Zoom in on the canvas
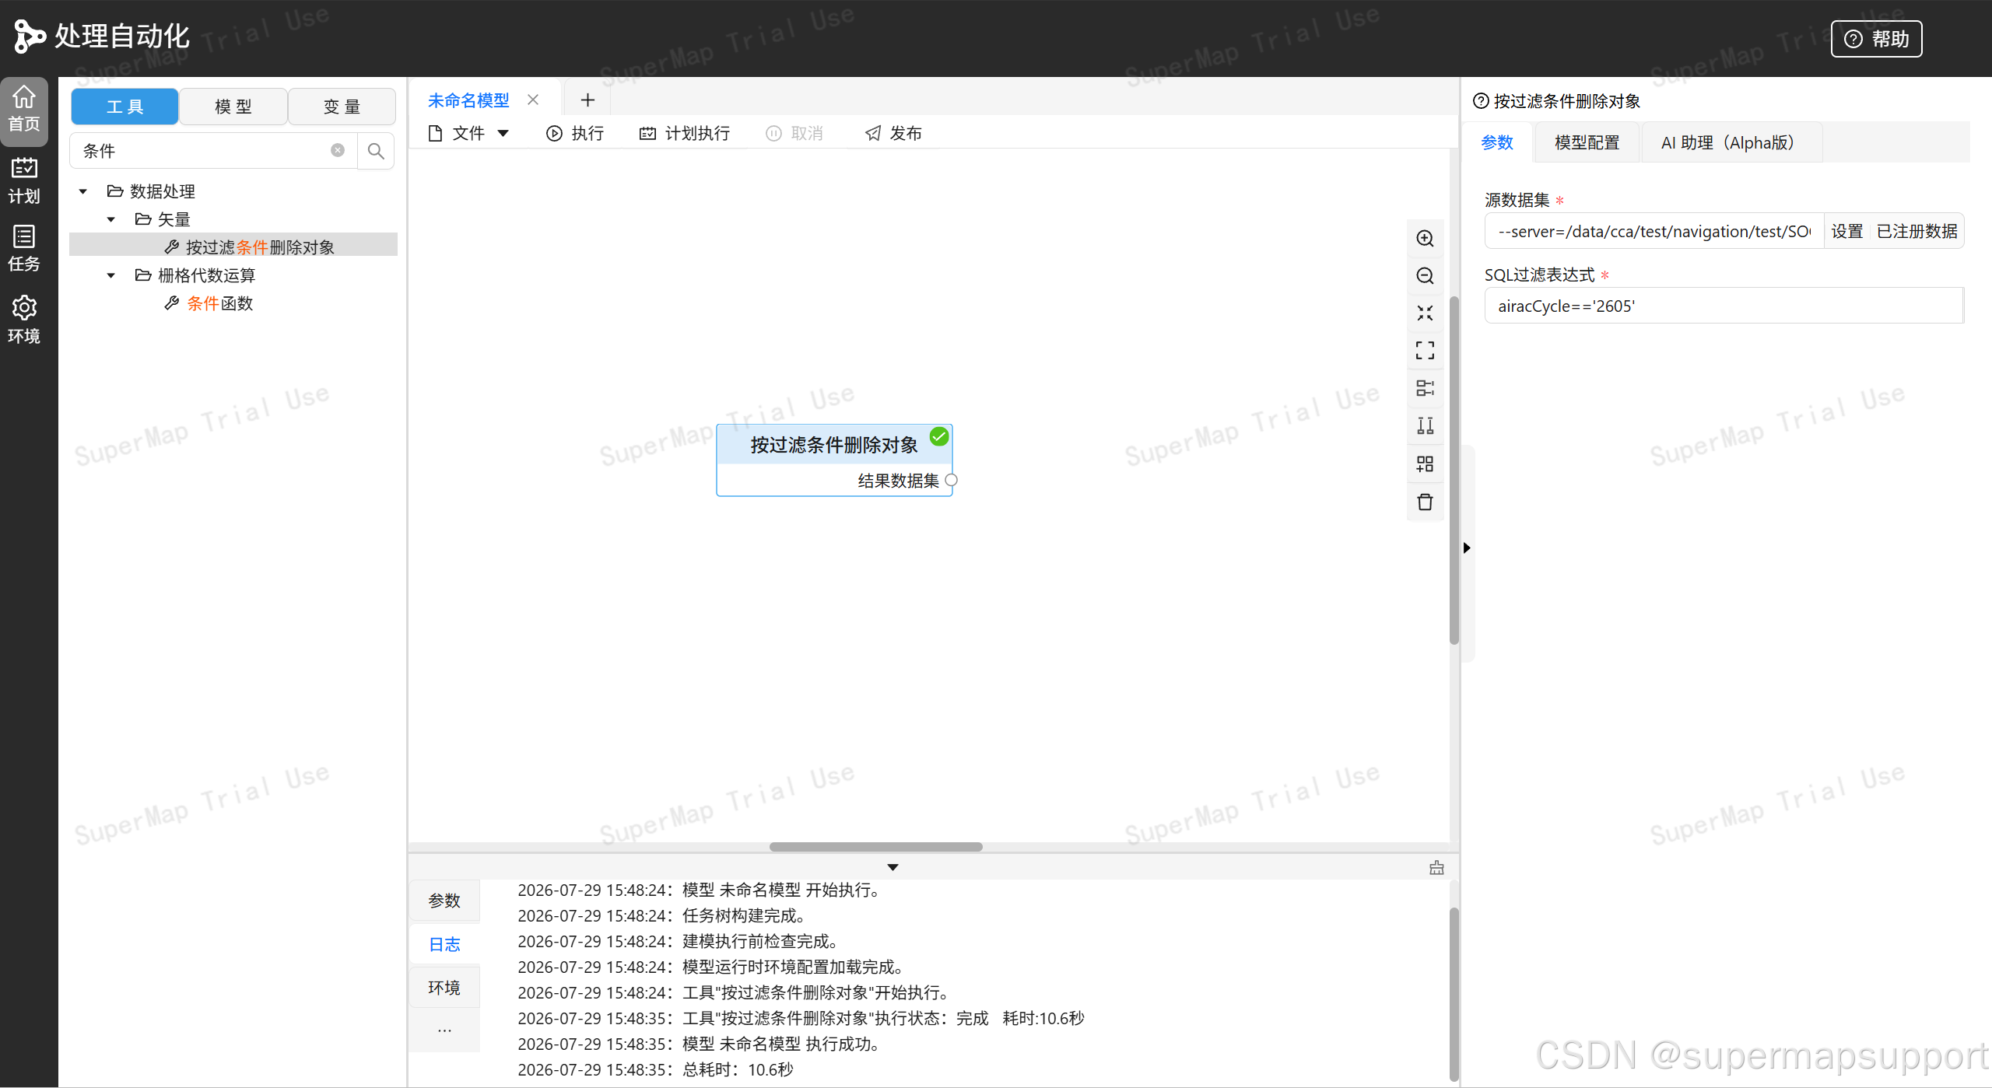This screenshot has height=1088, width=1992. 1425,239
